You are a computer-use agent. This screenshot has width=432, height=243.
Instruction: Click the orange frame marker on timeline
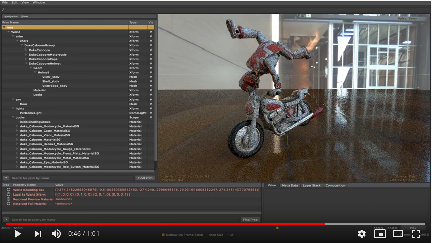point(277,228)
